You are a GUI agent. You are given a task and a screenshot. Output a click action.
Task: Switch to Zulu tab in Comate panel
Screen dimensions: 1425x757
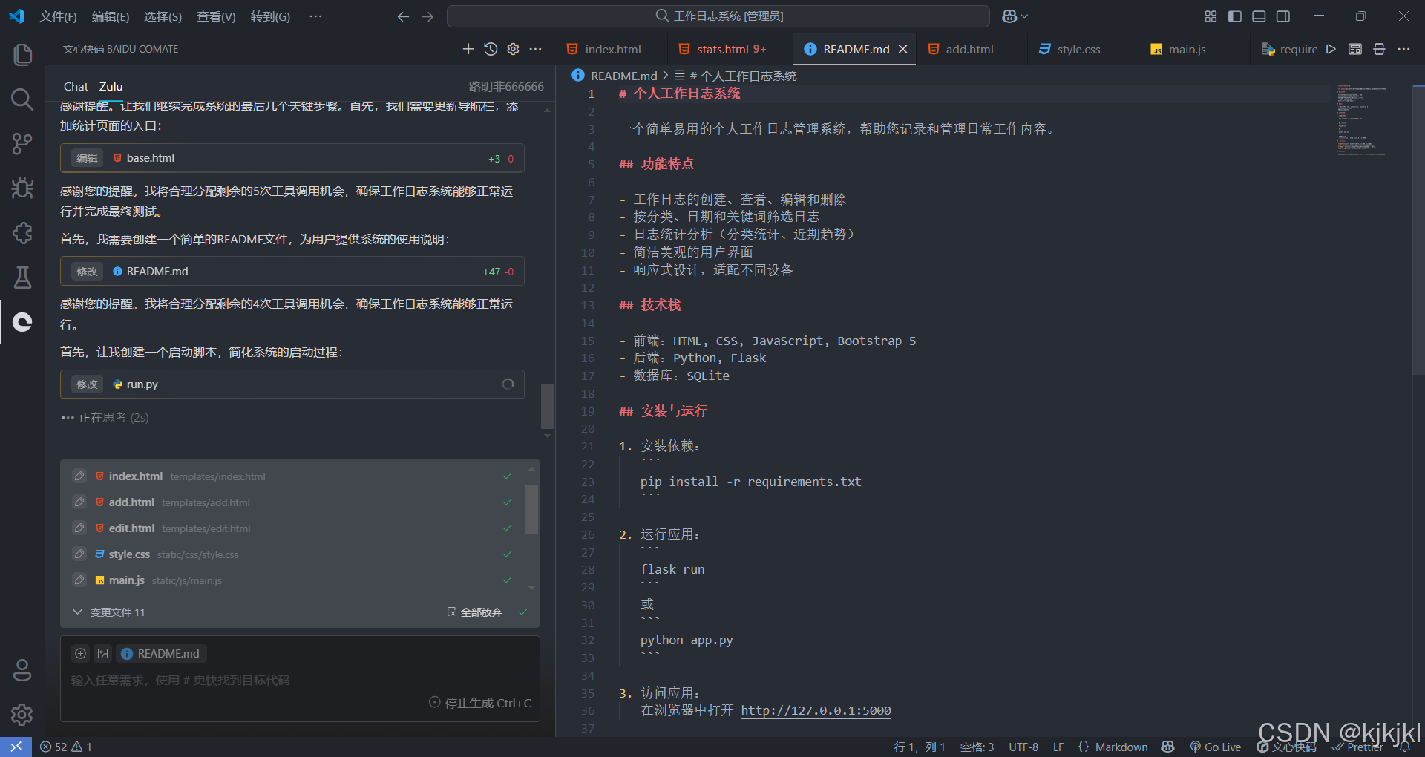click(111, 87)
